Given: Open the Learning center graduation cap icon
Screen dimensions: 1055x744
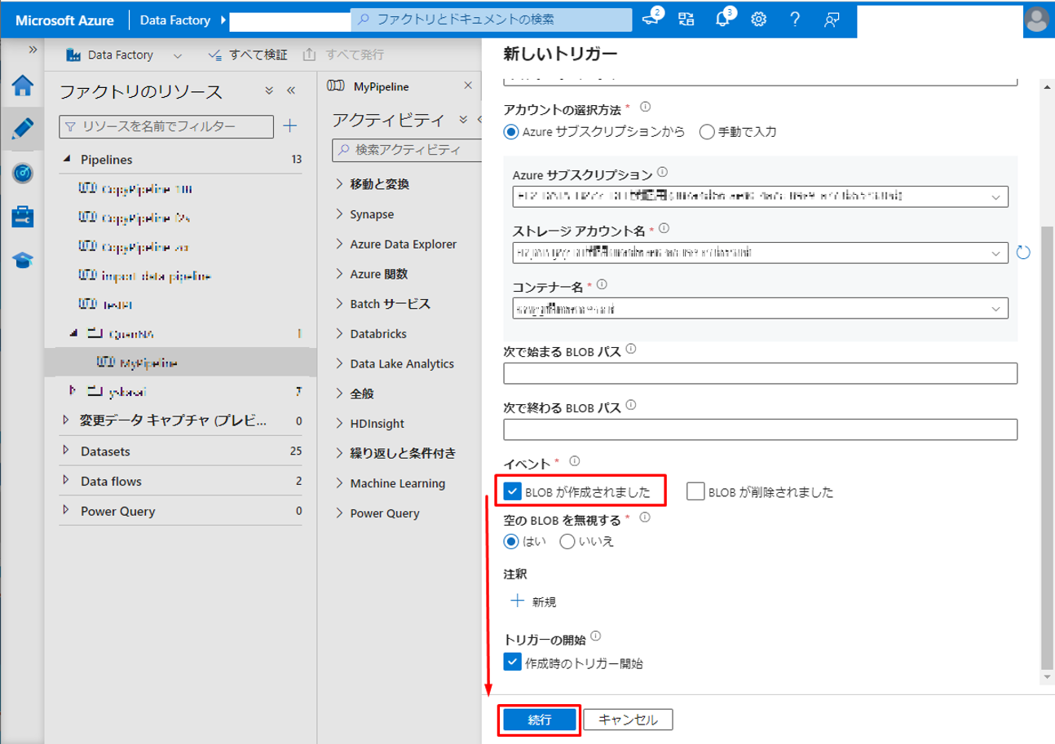Looking at the screenshot, I should (x=23, y=260).
